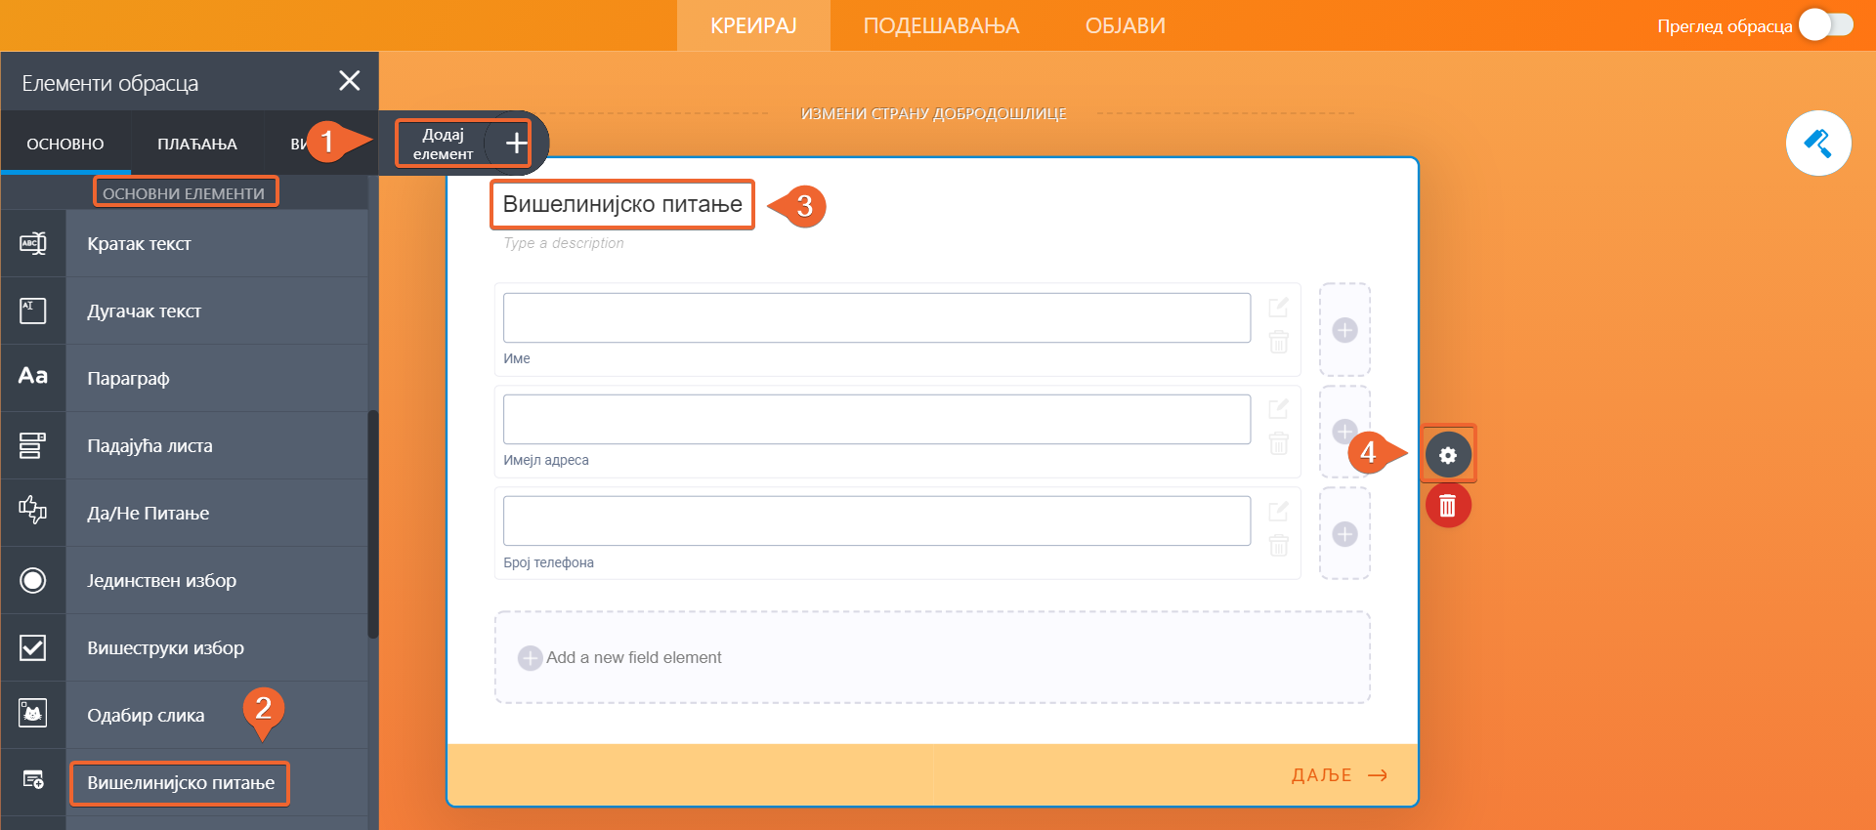Click the Имејл адреса input field
1876x830 pixels.
(x=876, y=419)
